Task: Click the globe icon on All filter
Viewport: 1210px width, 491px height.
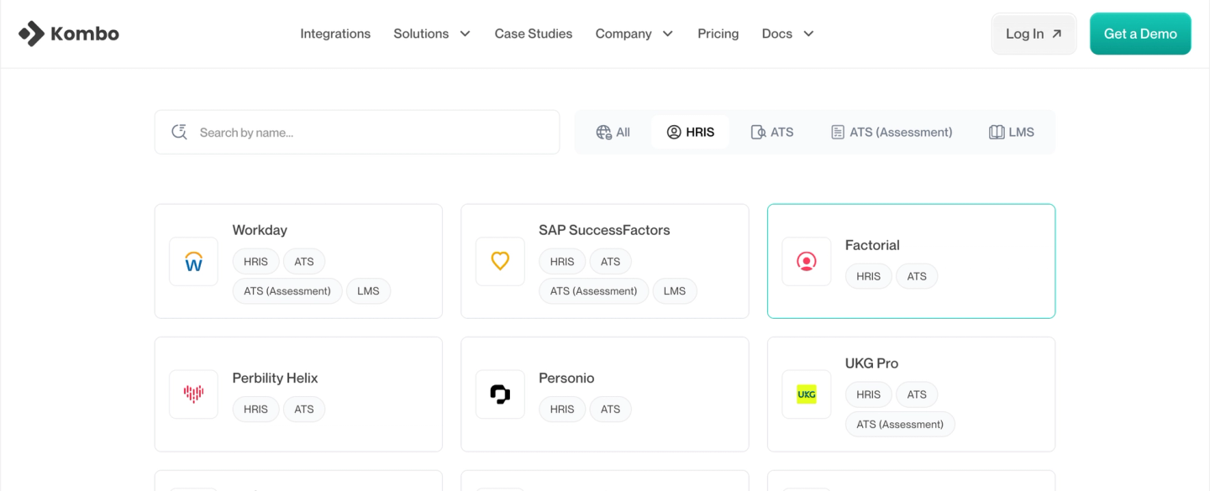Action: 603,132
